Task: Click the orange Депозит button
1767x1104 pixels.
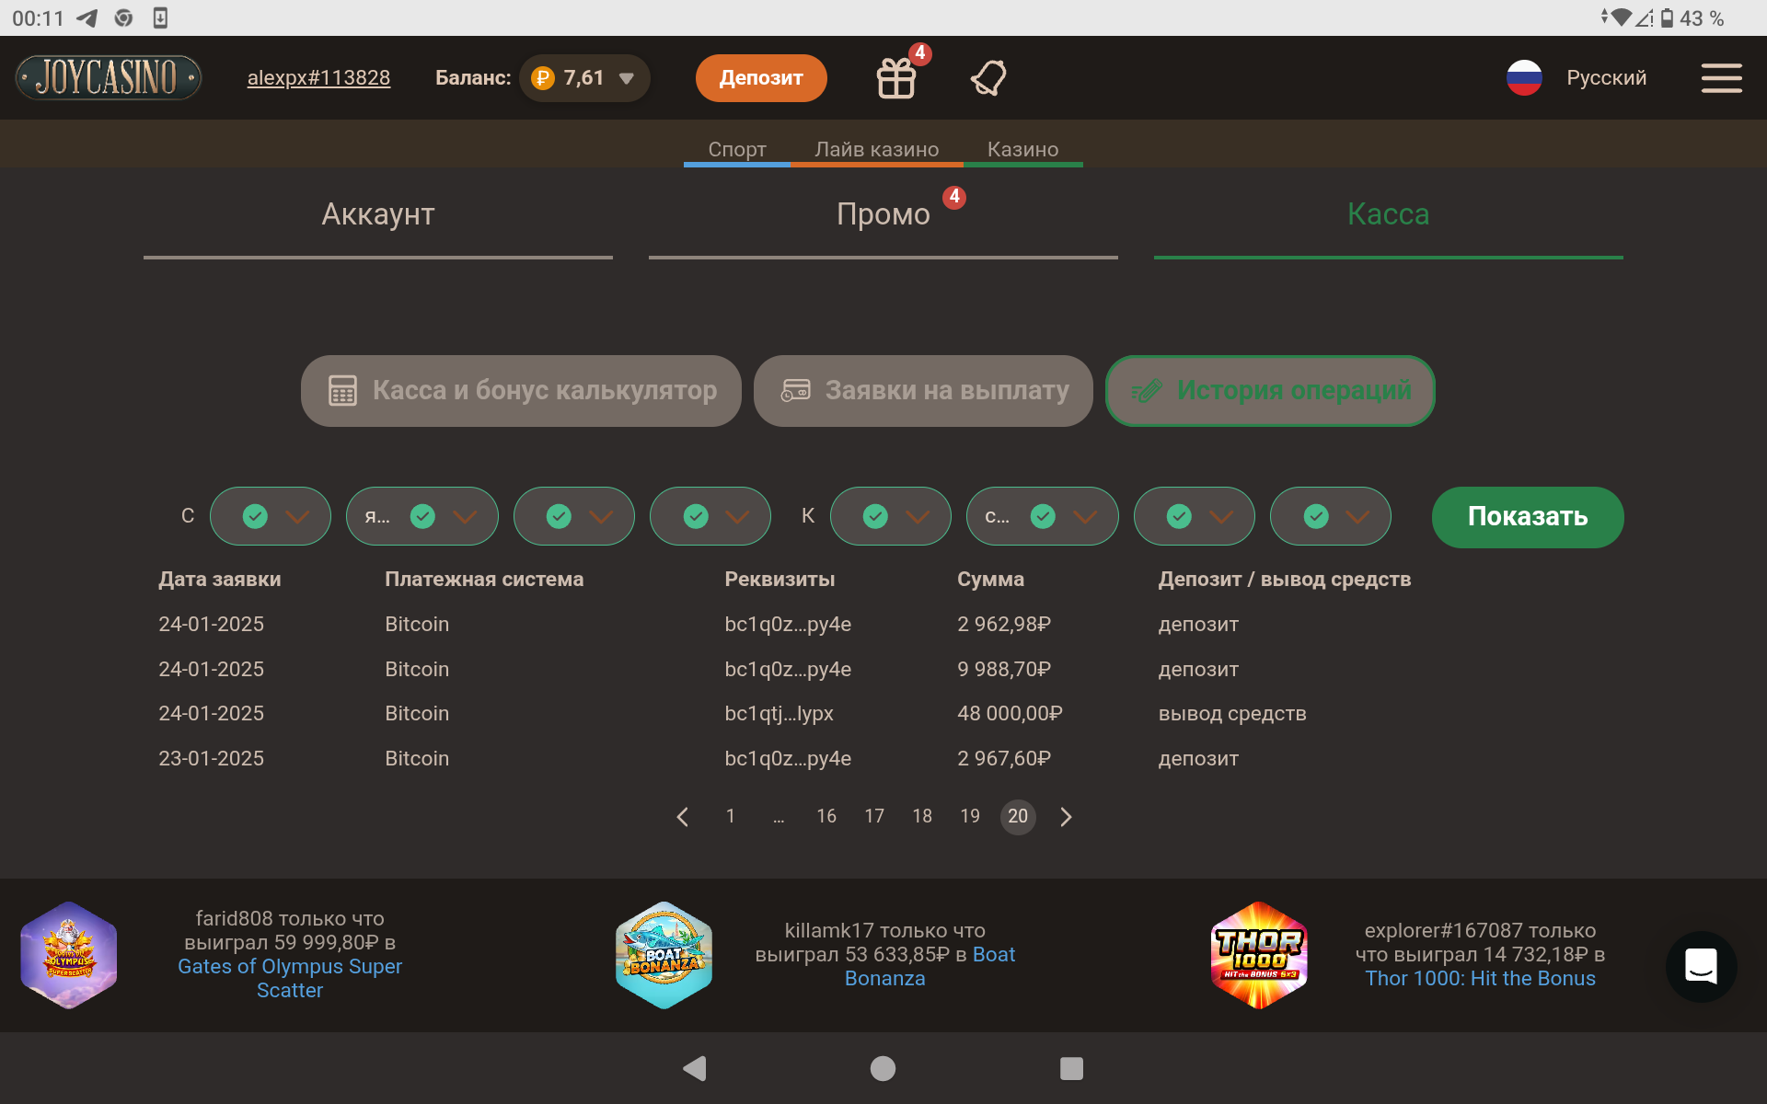Action: point(761,78)
